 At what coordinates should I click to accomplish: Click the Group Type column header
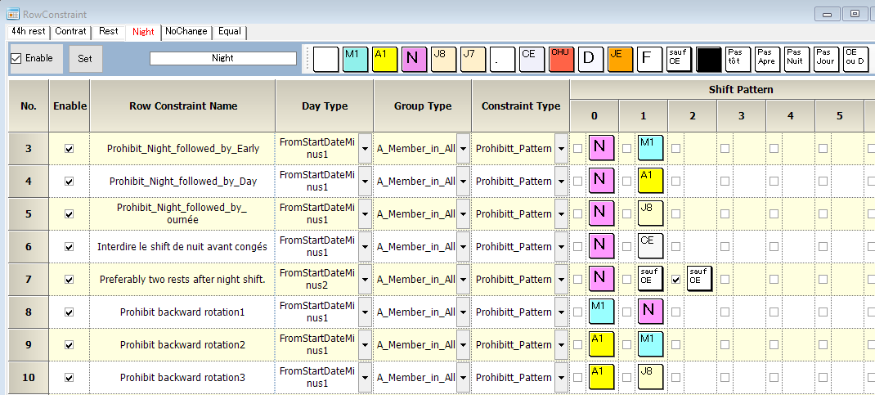click(423, 106)
